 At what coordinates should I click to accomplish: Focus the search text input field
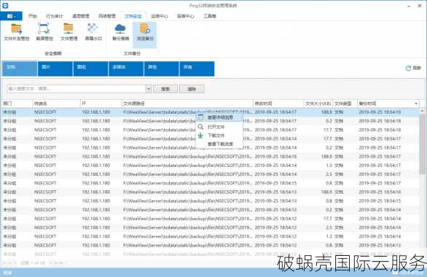pos(77,89)
